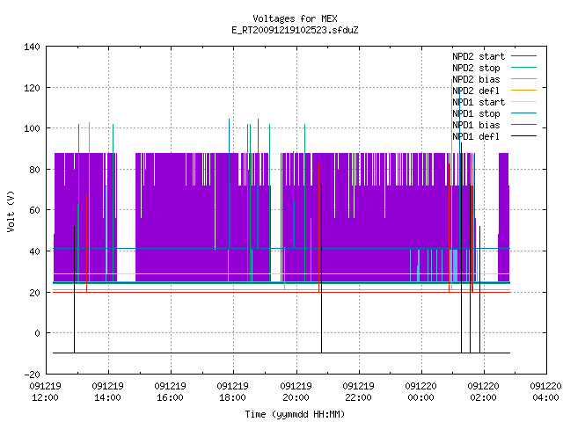Click the NPD1 bias red legend line

523,125
